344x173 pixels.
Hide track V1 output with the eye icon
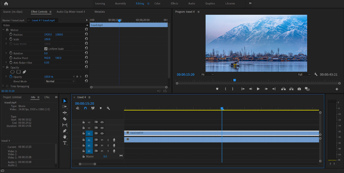tap(102, 133)
